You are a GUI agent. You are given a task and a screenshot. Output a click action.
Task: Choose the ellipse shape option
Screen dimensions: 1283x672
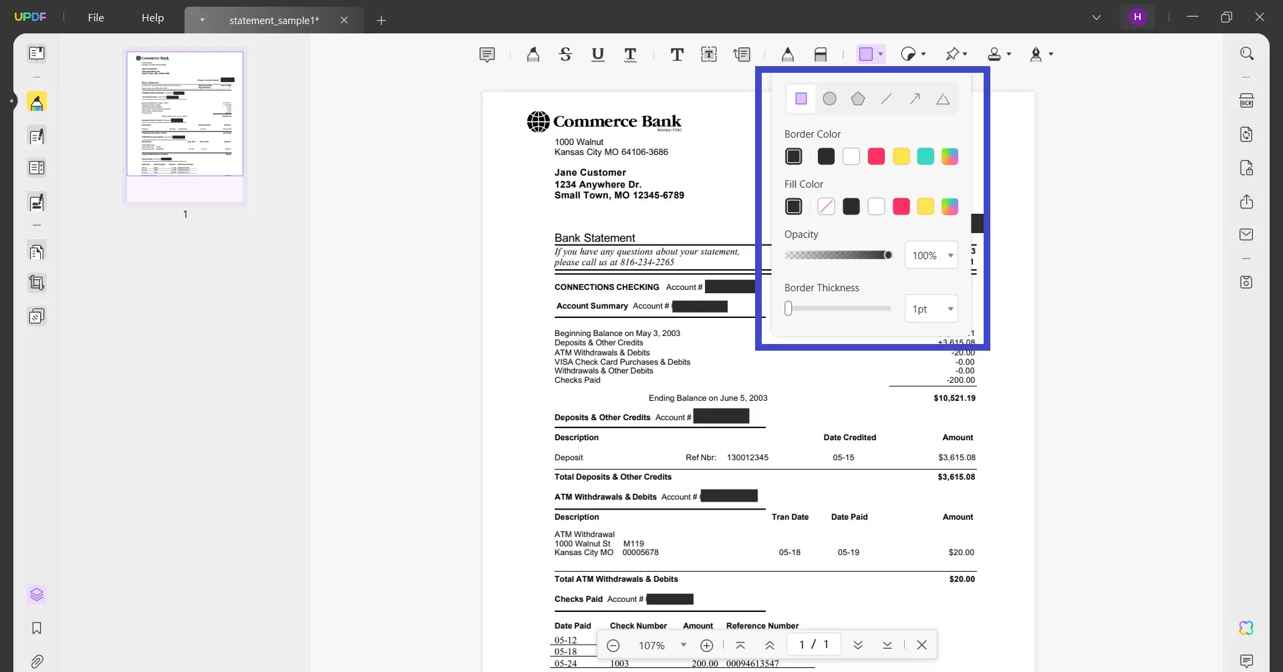tap(829, 99)
